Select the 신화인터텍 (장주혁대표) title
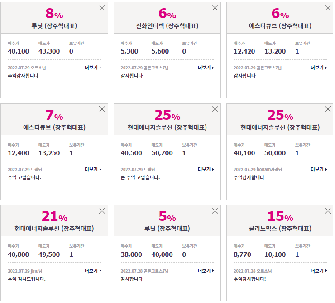Viewport: 335px width, 303px height. point(167,26)
